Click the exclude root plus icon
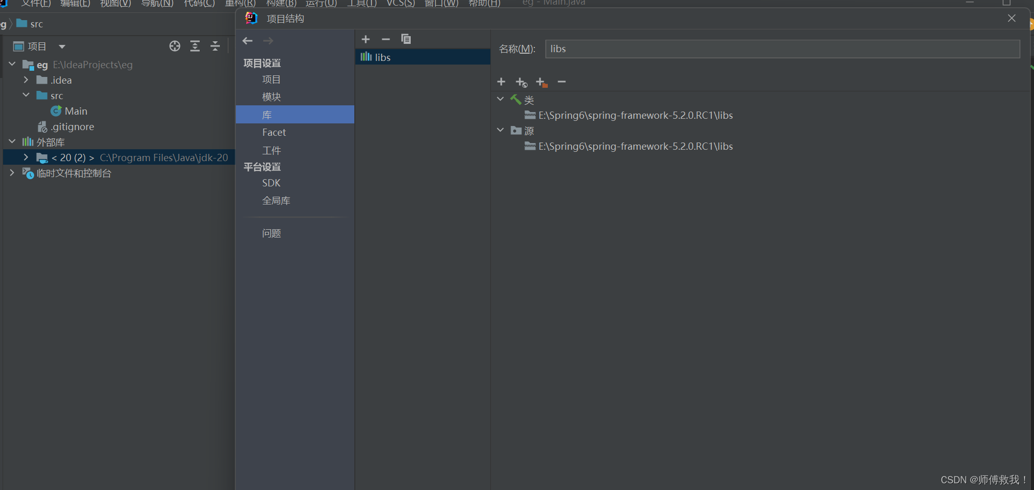The image size is (1034, 490). coord(542,82)
